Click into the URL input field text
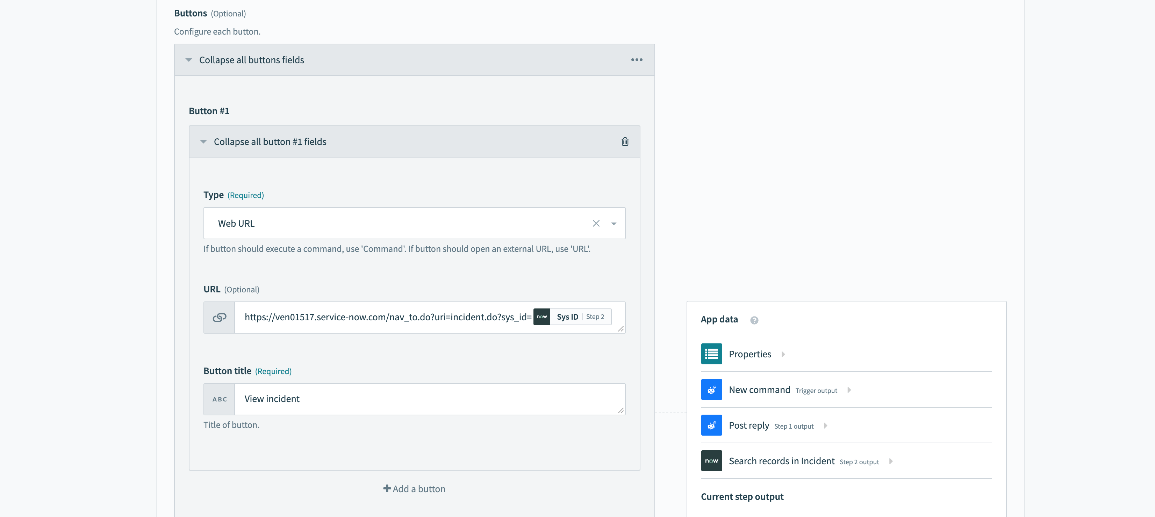This screenshot has width=1155, height=517. pos(388,317)
